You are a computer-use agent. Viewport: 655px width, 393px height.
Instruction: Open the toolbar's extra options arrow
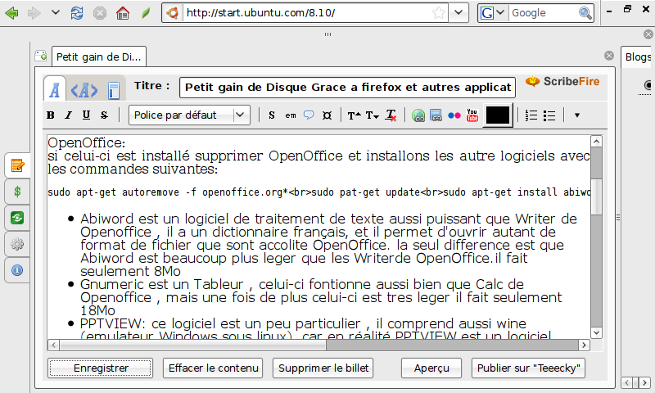[577, 115]
